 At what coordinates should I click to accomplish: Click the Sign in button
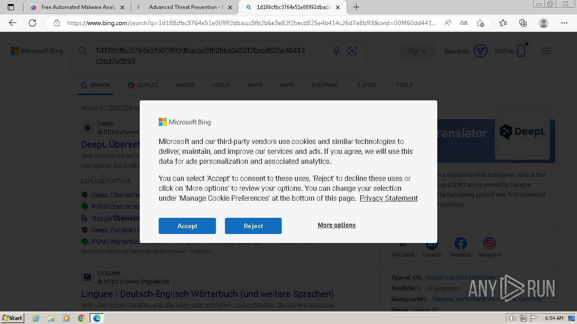[x=417, y=51]
